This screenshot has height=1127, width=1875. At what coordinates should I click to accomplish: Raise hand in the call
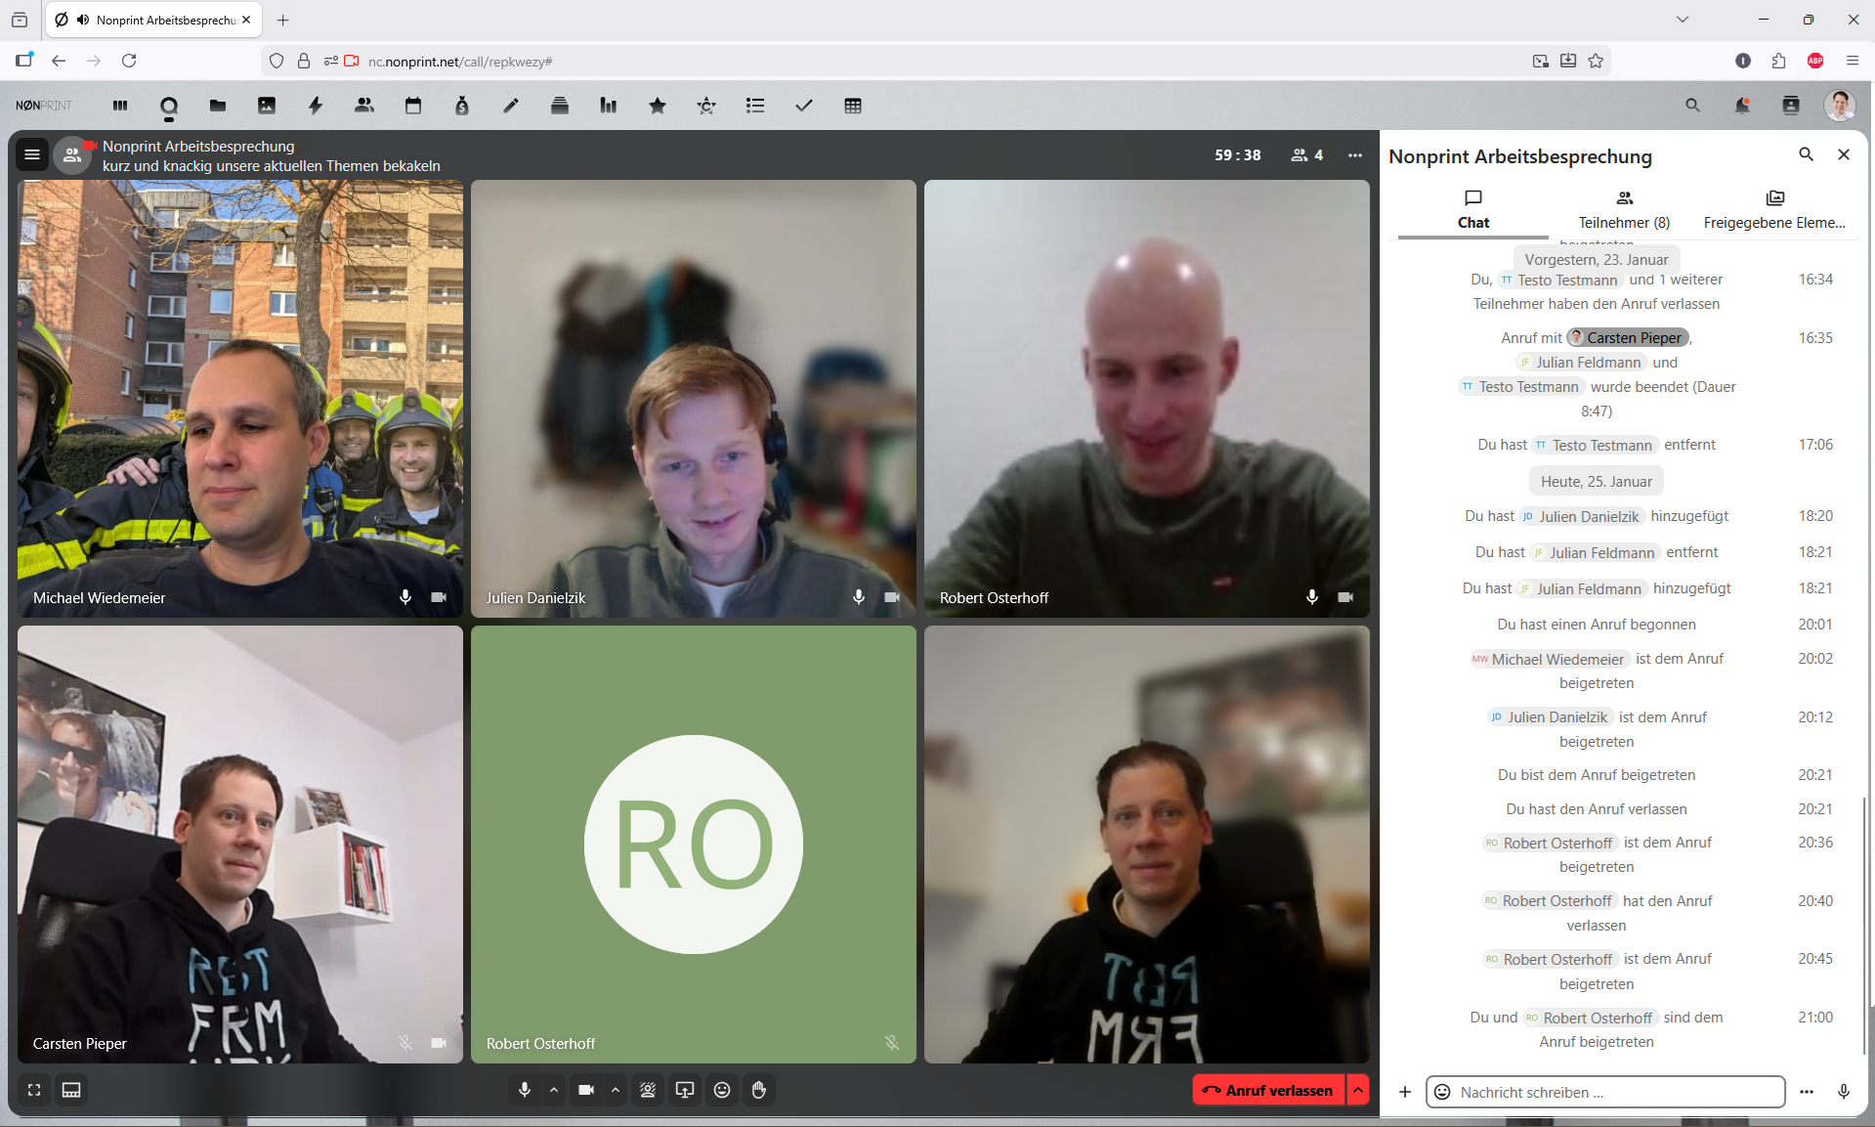coord(759,1090)
